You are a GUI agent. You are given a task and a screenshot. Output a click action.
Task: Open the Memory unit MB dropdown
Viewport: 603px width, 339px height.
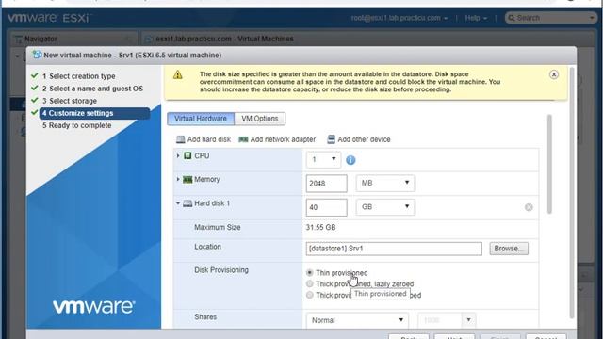click(385, 183)
